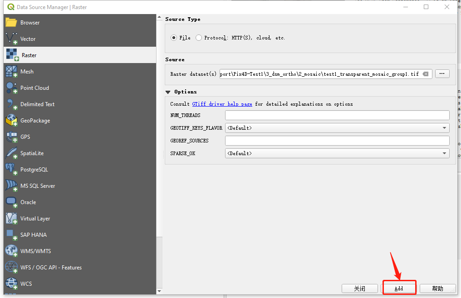The height and width of the screenshot is (298, 461).
Task: Switch to the Delimited Text tab
Action: coord(37,104)
